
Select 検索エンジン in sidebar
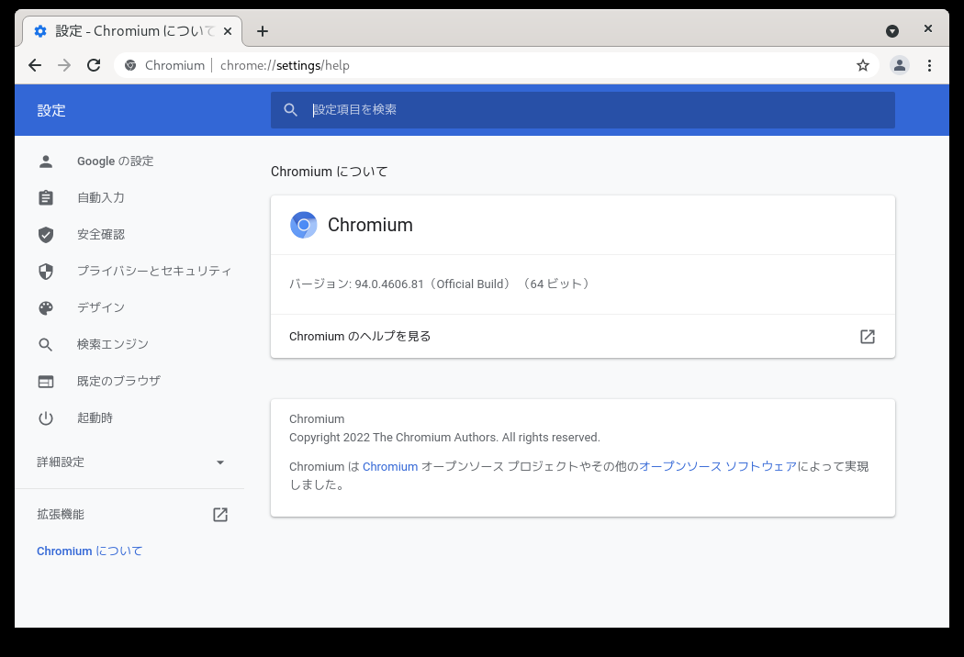coord(113,345)
